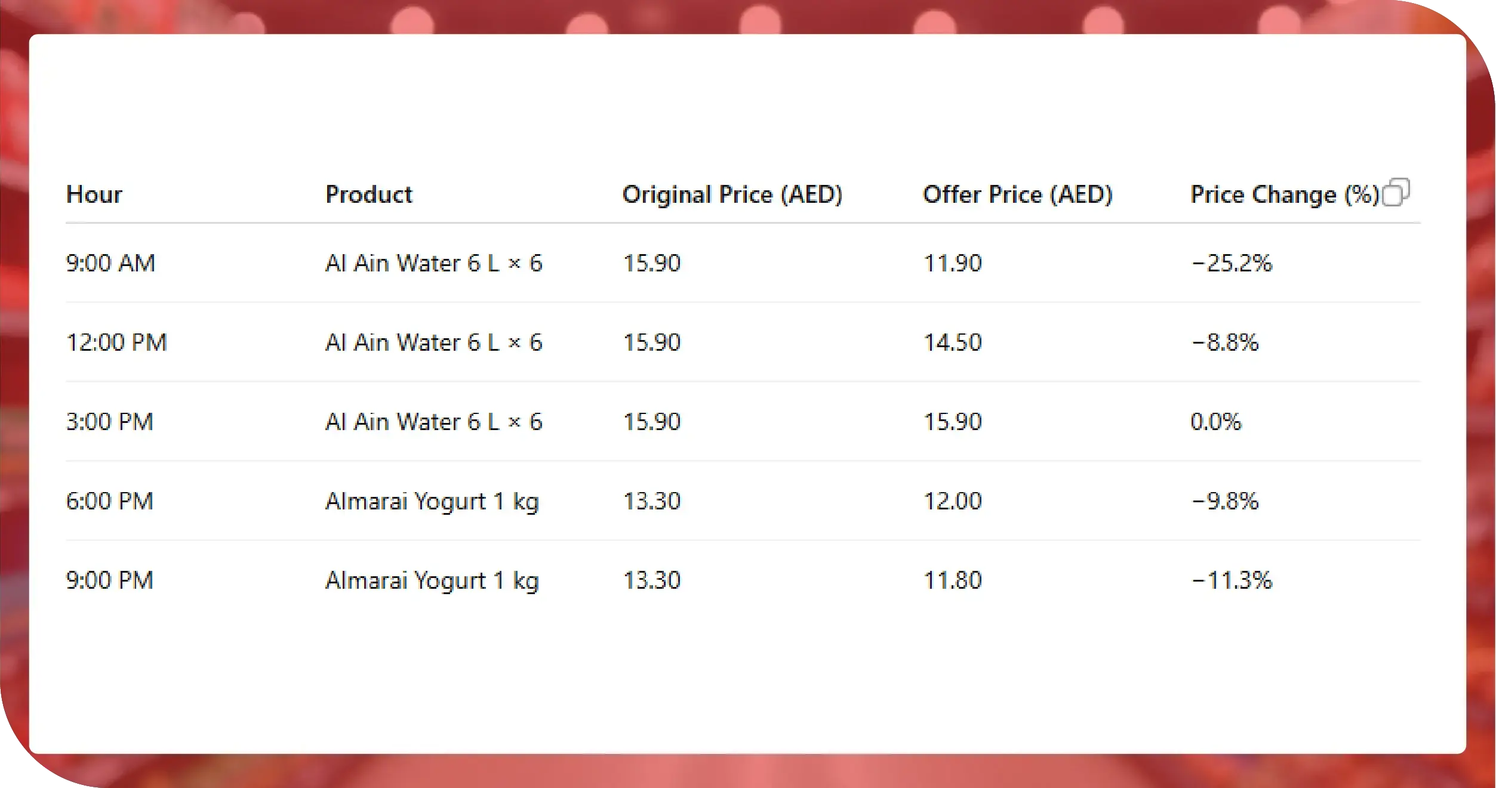This screenshot has width=1496, height=788.
Task: Click the −11.3% price change value
Action: [1231, 580]
